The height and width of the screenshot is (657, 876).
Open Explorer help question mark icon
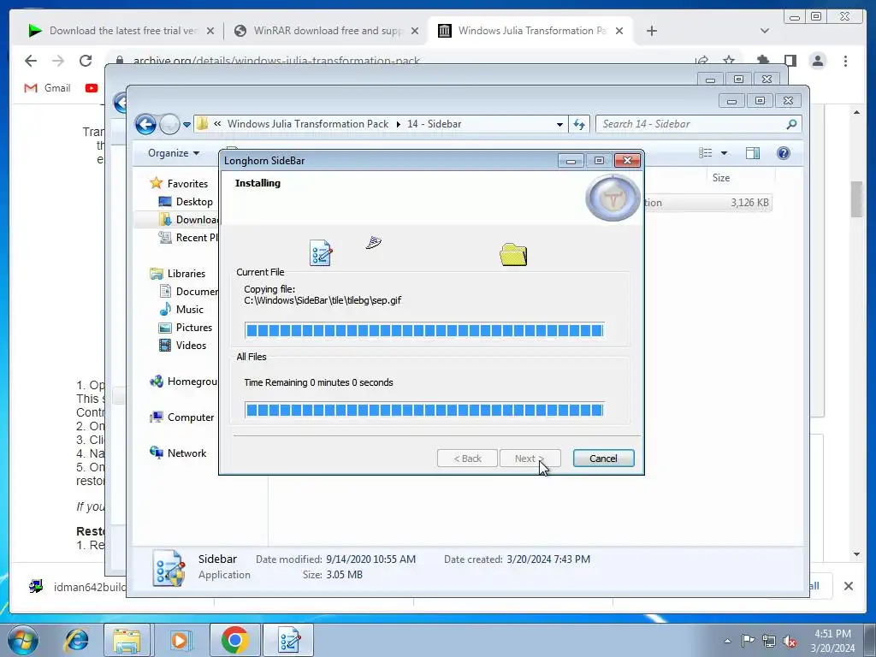(x=784, y=153)
